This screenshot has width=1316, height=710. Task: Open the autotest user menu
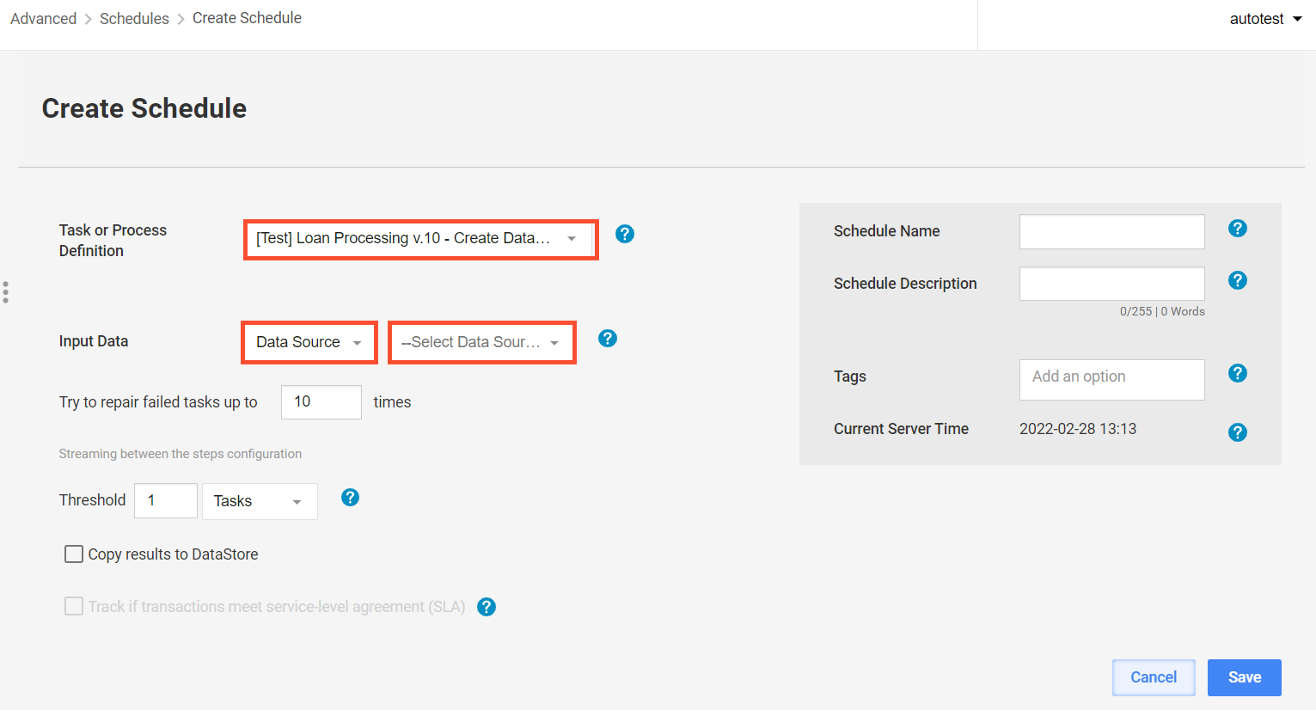(1265, 19)
